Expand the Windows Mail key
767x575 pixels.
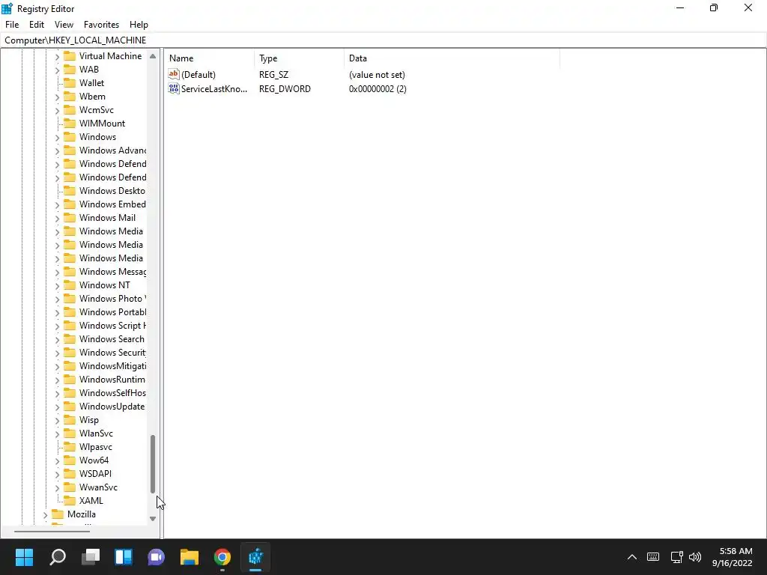(x=57, y=218)
